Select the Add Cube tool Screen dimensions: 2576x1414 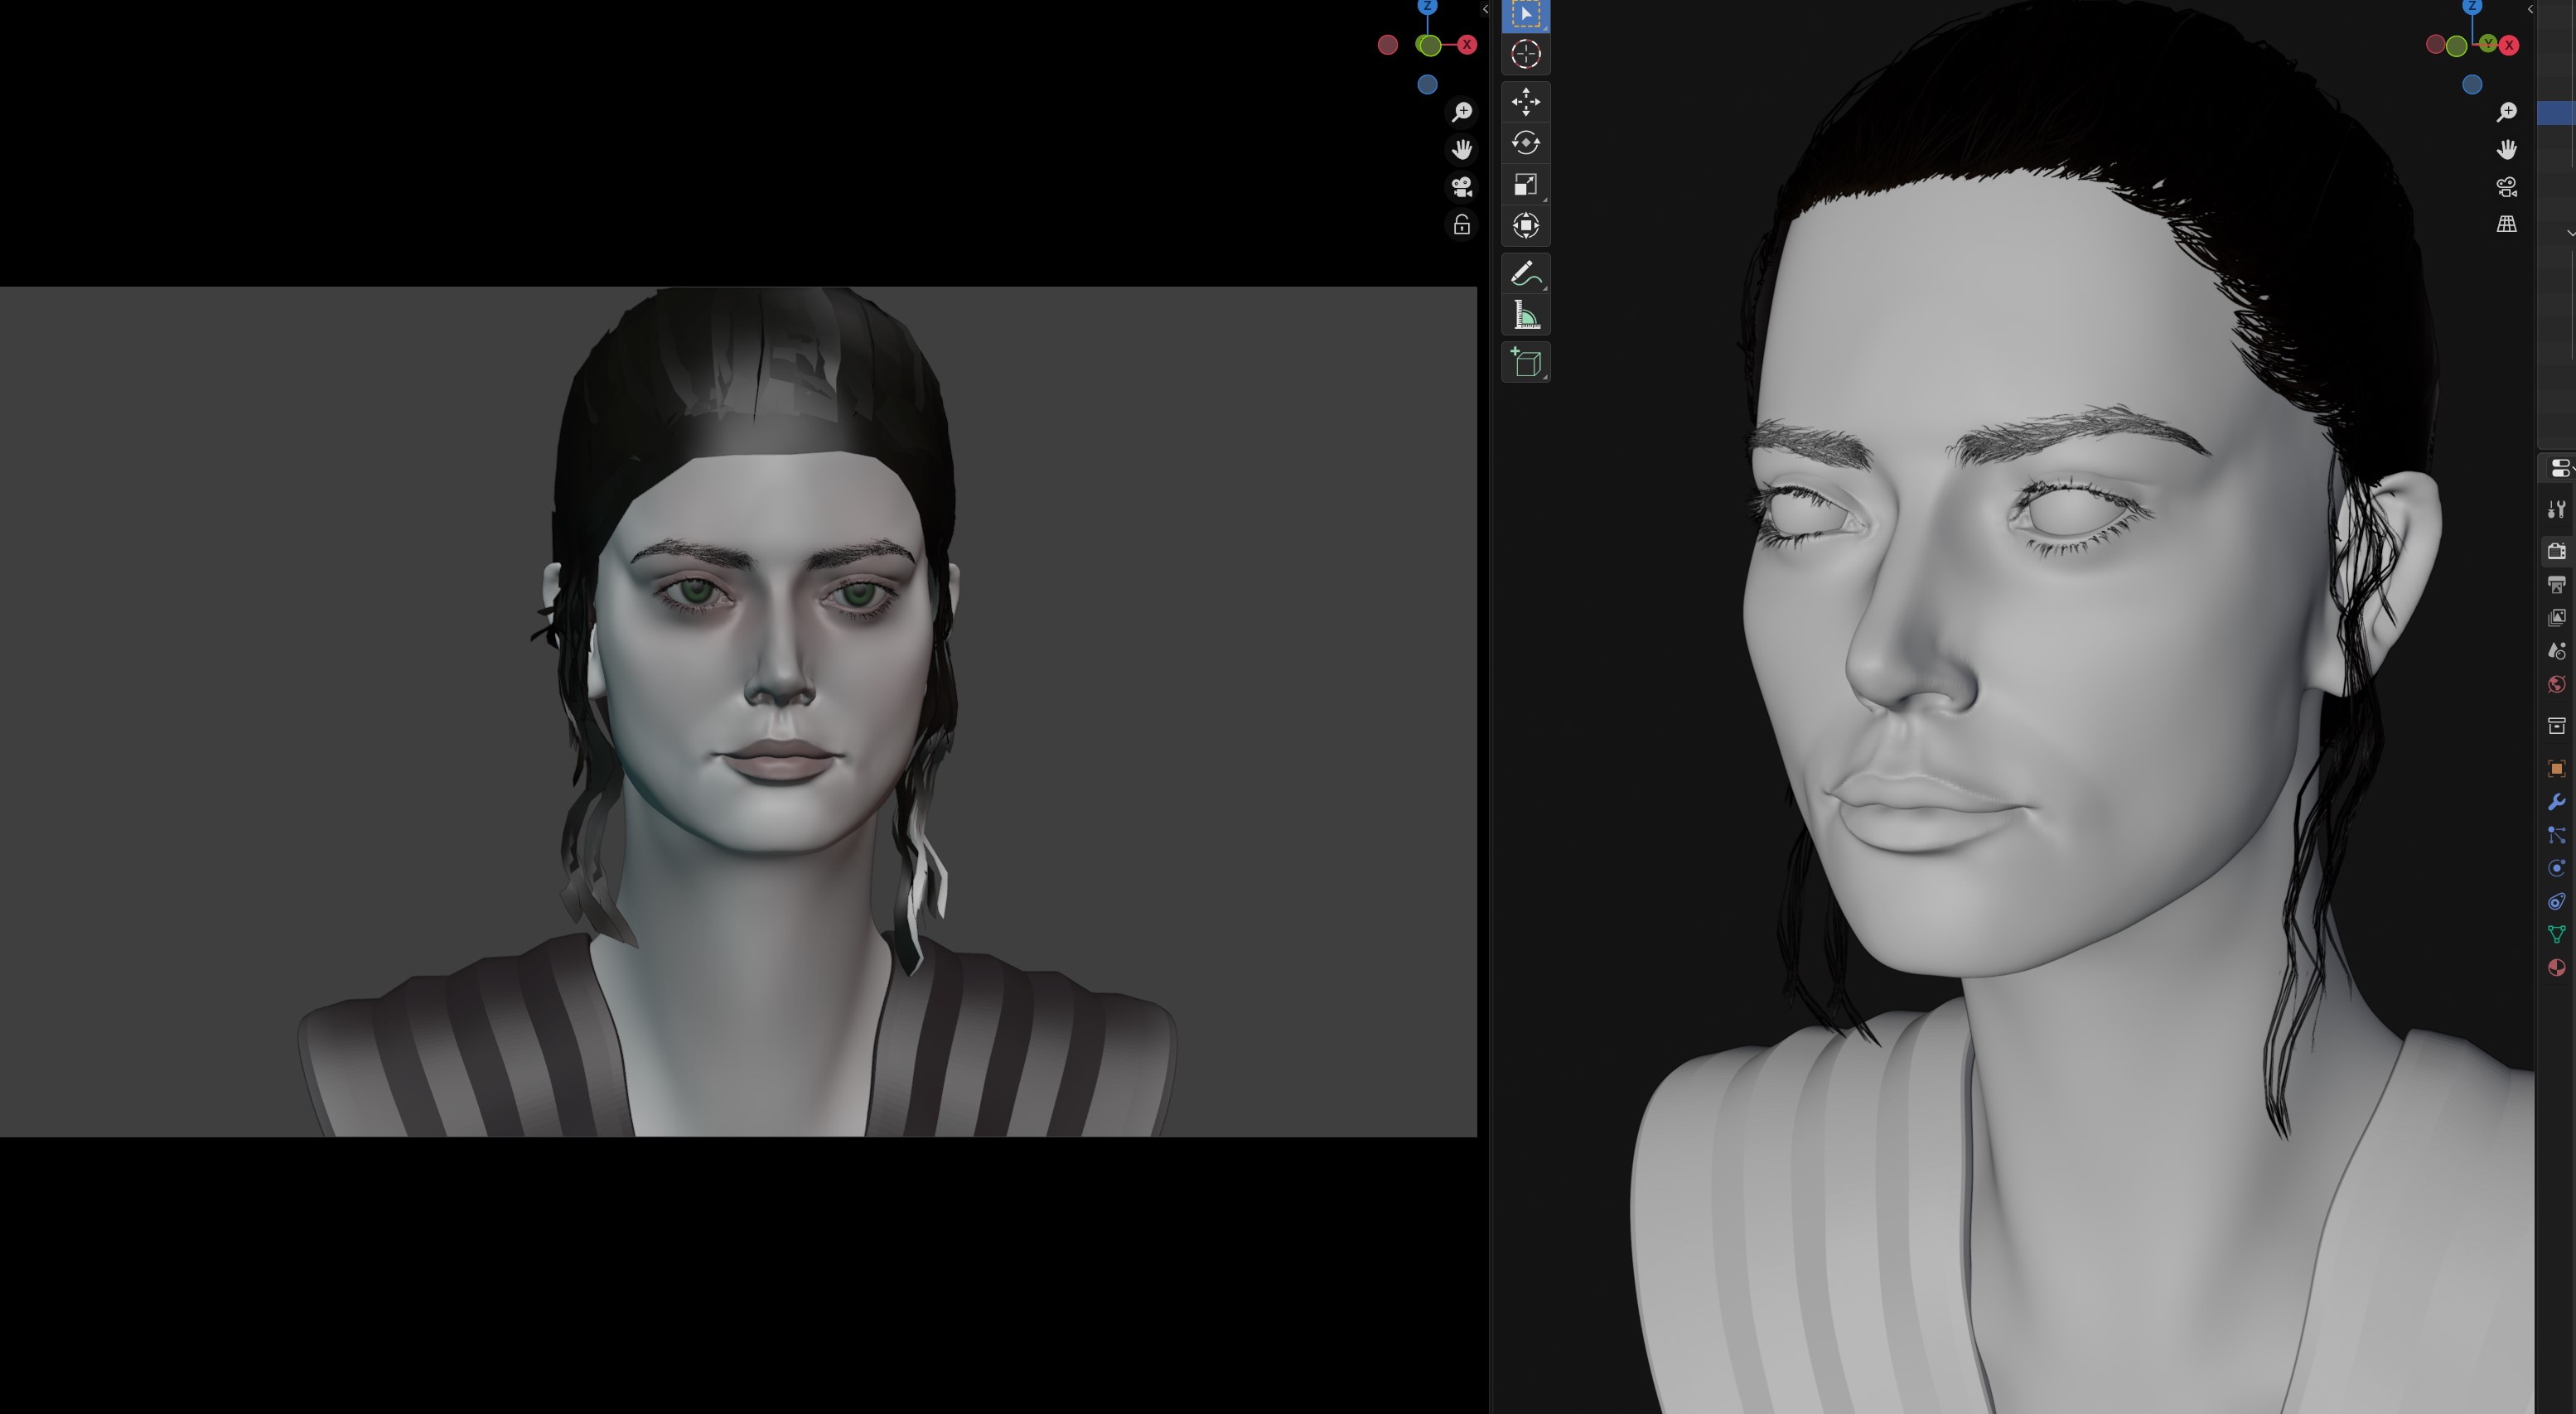point(1525,362)
